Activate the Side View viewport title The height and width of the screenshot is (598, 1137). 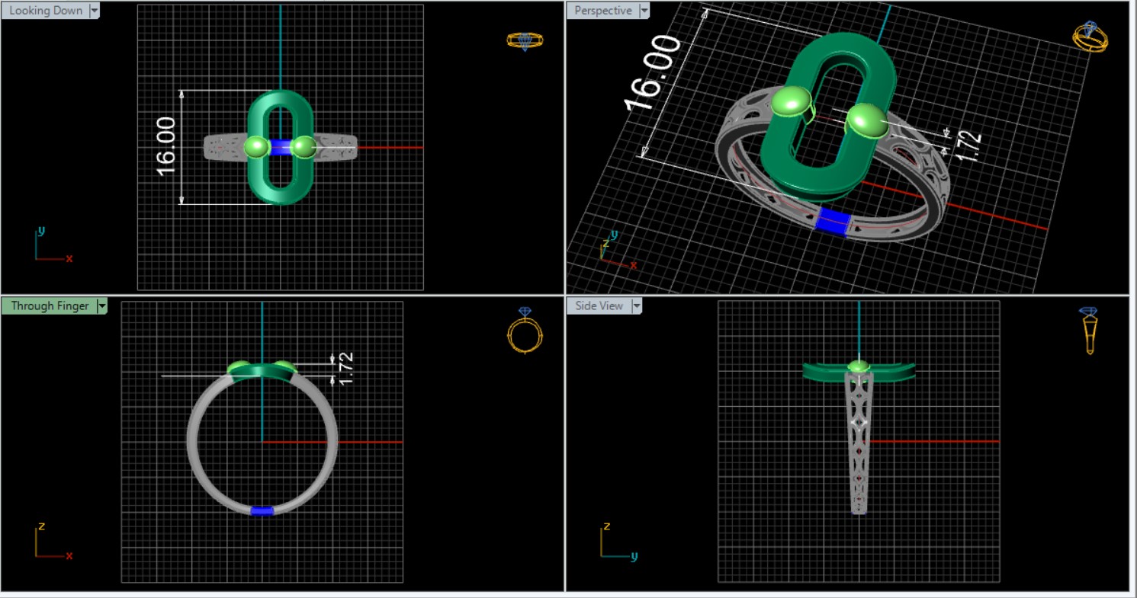coord(599,306)
